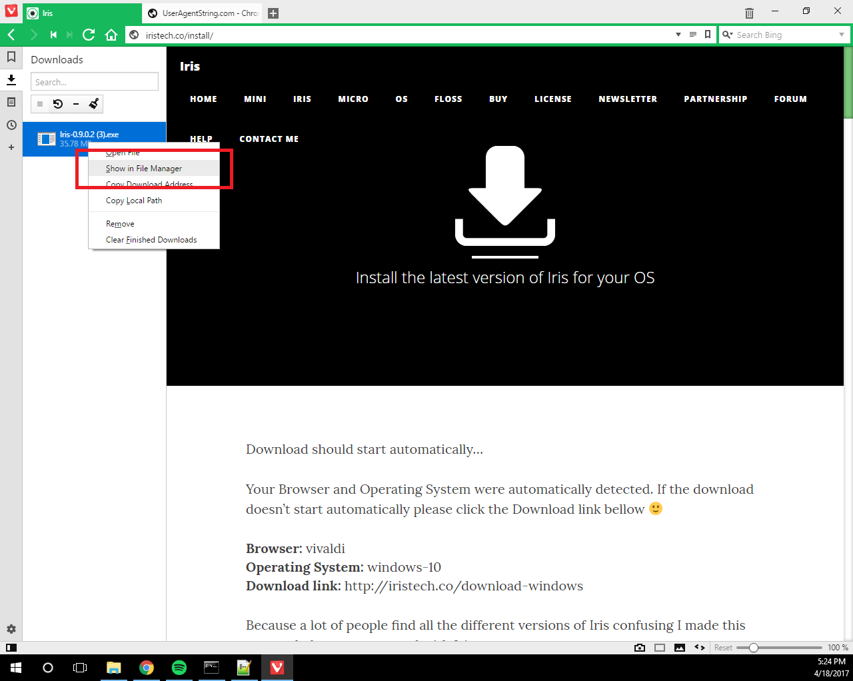The width and height of the screenshot is (853, 681).
Task: Click the Iris site title
Action: tap(190, 66)
